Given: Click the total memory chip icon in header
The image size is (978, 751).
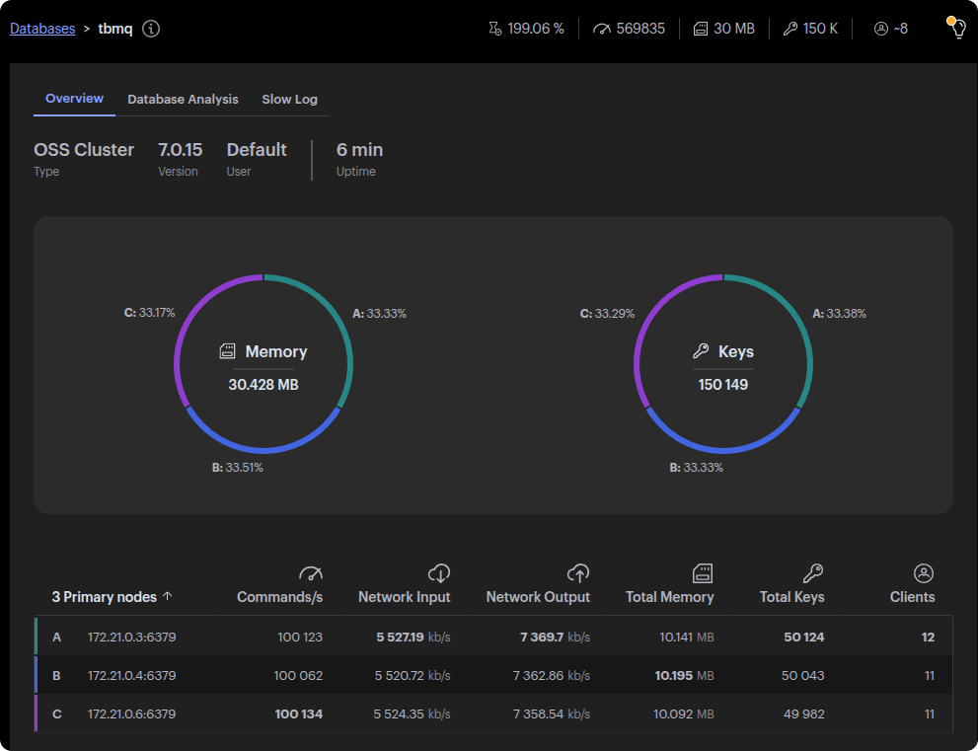Looking at the screenshot, I should [x=700, y=29].
